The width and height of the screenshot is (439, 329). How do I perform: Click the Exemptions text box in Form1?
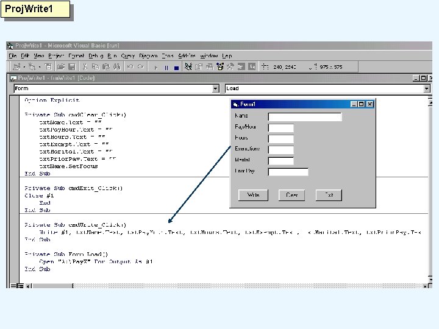(x=281, y=150)
